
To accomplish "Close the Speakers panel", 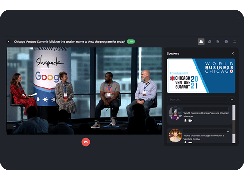I will click(233, 54).
